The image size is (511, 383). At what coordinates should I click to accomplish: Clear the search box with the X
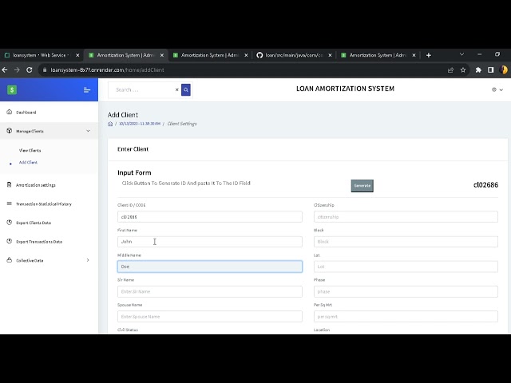(x=177, y=89)
